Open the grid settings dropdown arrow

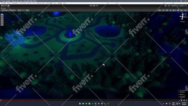click(x=21, y=10)
